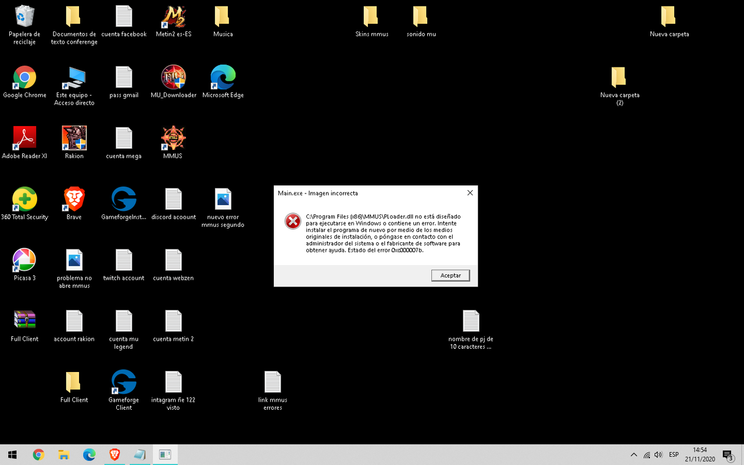The image size is (744, 465).
Task: Open the notepad-like taskbar app
Action: (139, 455)
